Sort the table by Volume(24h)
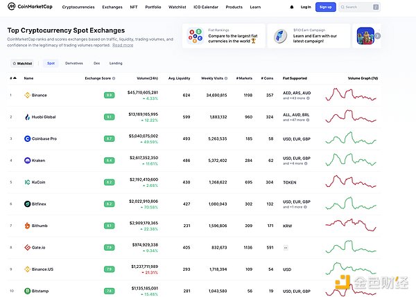Screen dimensions: 416x297 coord(147,78)
